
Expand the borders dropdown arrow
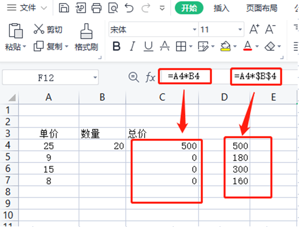(191, 46)
